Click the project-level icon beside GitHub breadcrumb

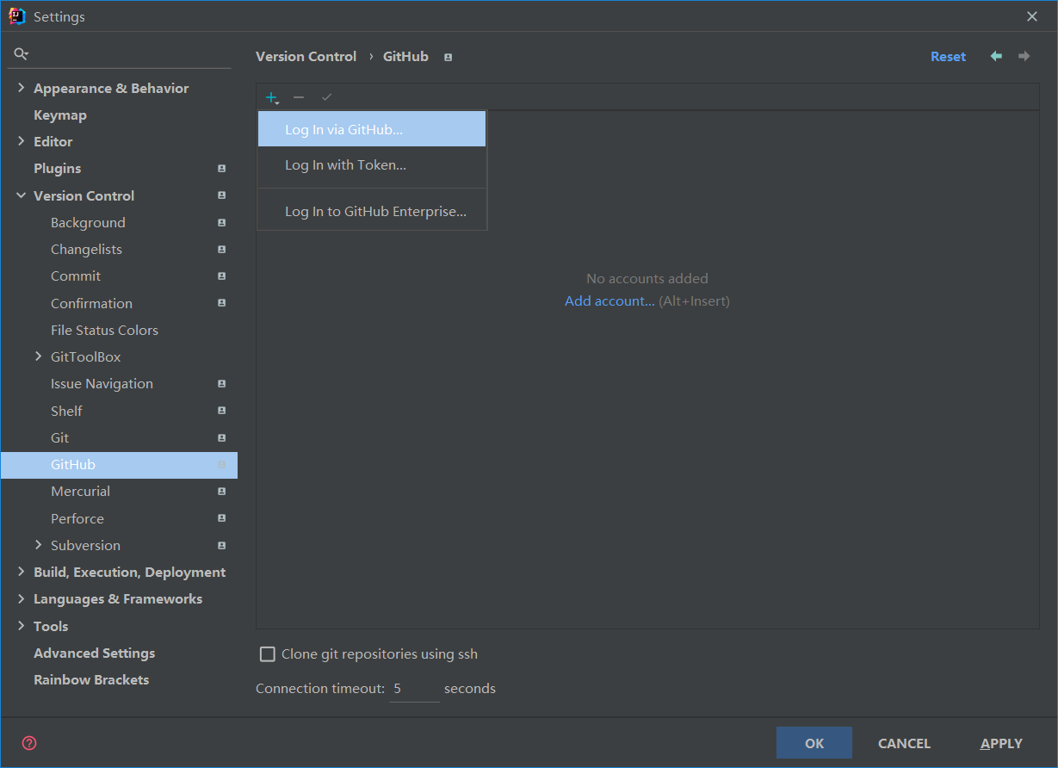(448, 57)
